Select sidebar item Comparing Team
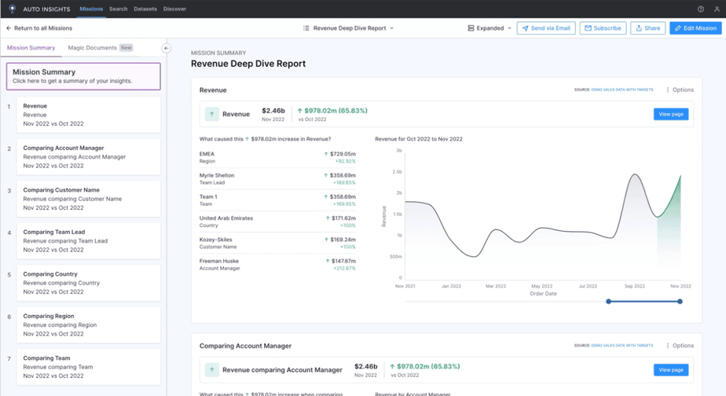Viewport: 726px width, 396px height. (89, 367)
